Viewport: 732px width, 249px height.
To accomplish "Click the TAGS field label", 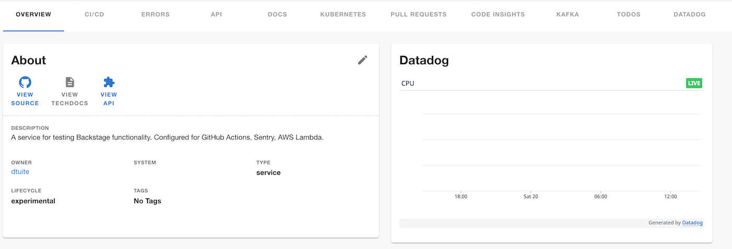I will coord(141,191).
